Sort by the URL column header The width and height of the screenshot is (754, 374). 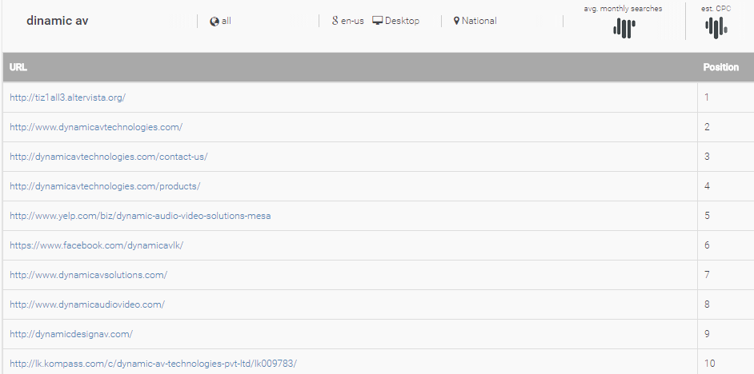tap(18, 67)
